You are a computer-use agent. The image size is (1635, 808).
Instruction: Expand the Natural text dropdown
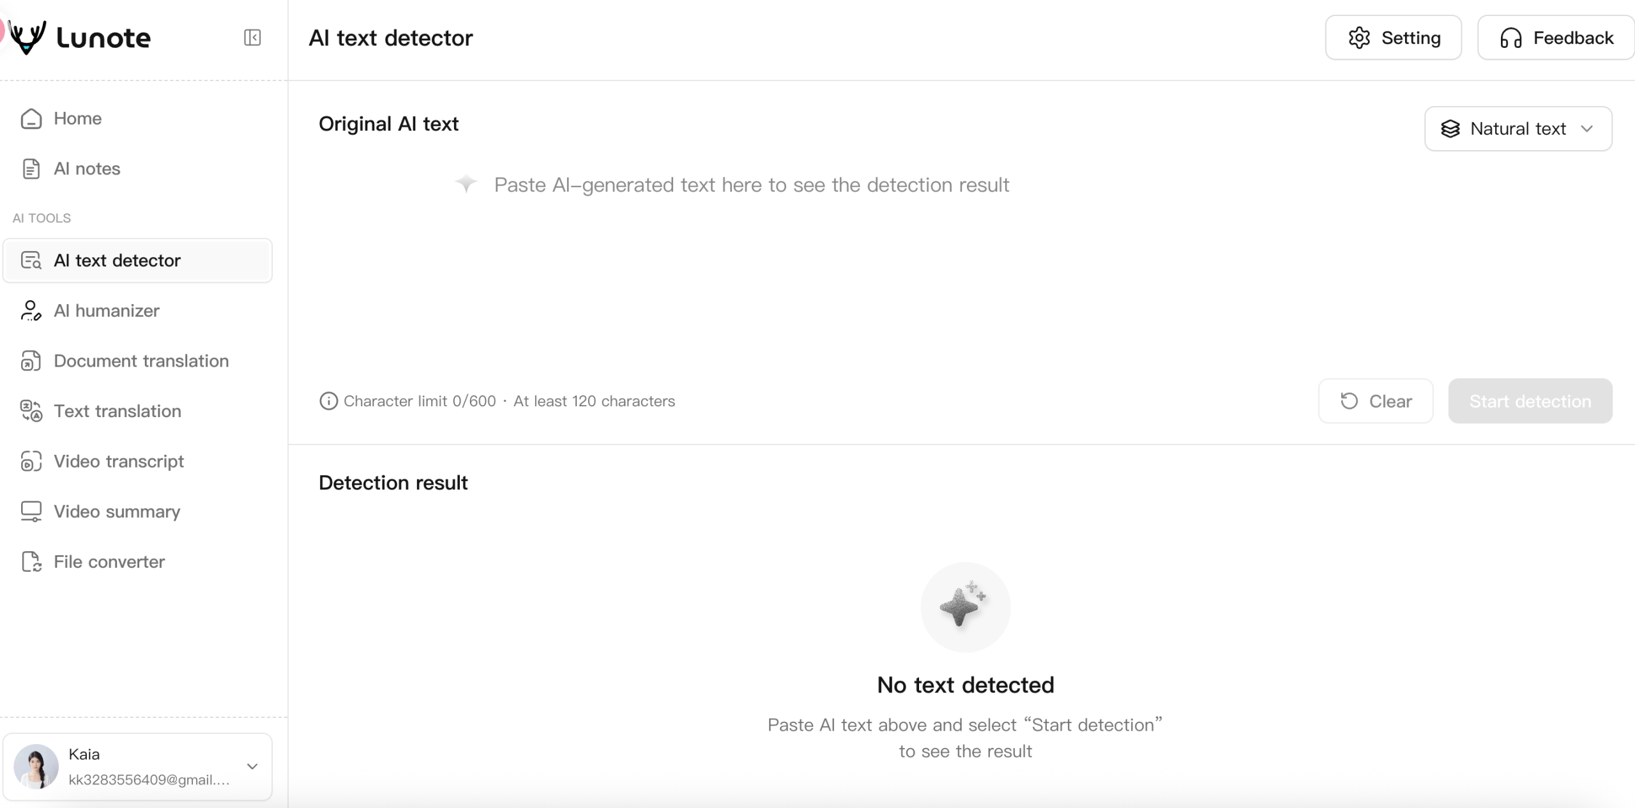click(1518, 128)
